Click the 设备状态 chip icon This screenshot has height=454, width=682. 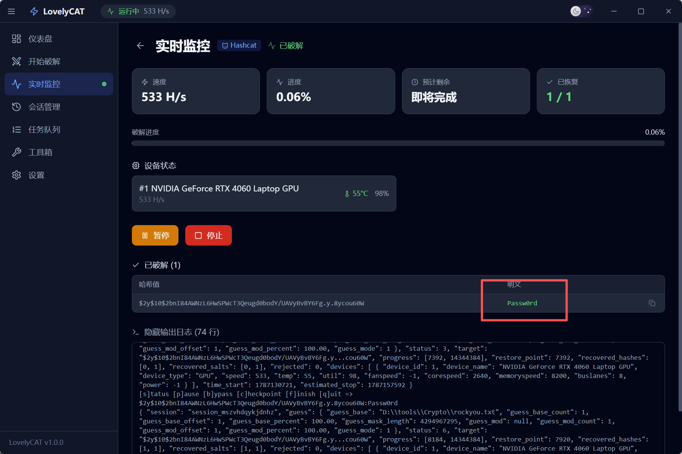136,165
